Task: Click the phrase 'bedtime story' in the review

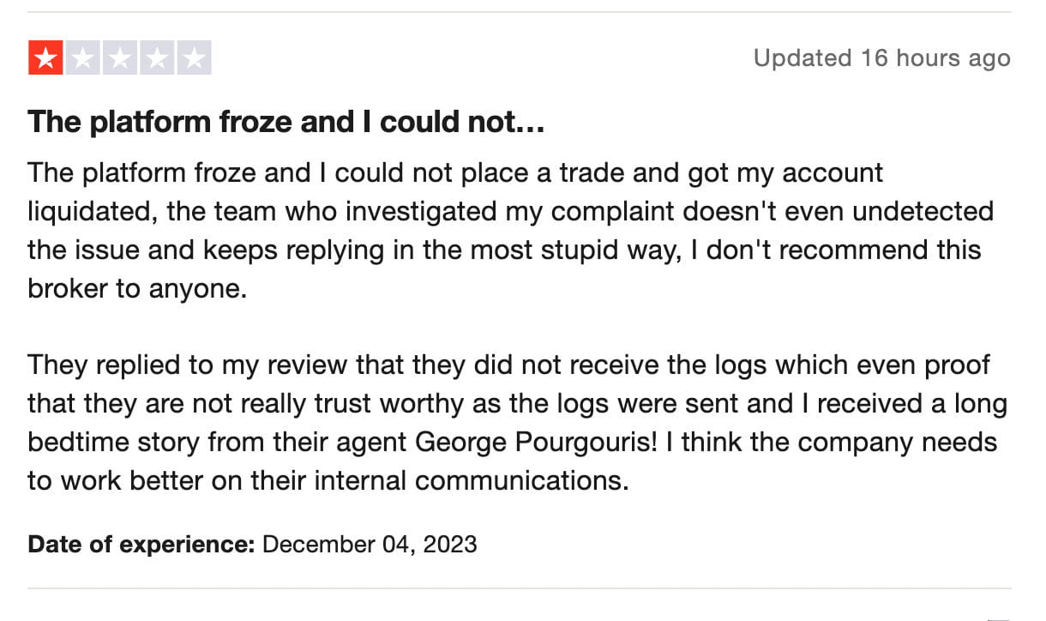Action: [116, 442]
